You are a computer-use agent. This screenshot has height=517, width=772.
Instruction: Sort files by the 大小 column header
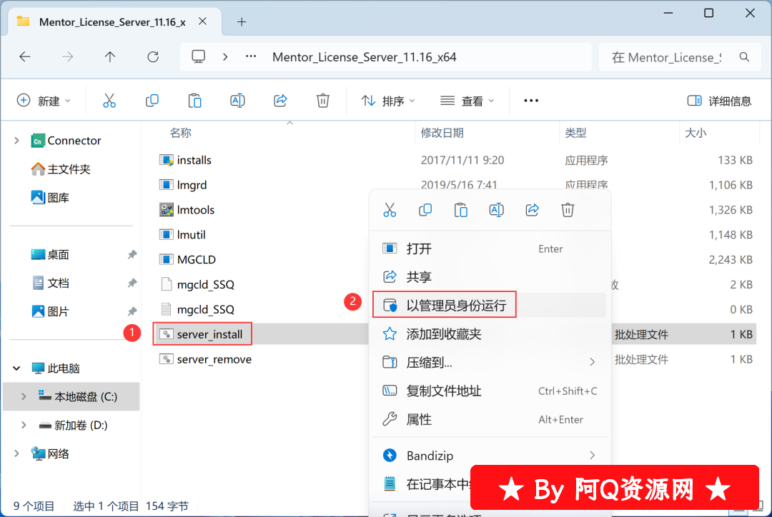pyautogui.click(x=696, y=133)
